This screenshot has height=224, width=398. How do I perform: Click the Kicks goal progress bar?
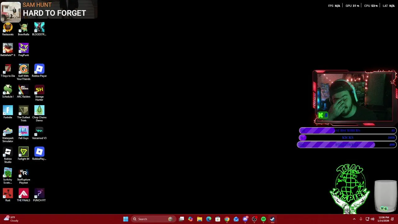coord(348,138)
